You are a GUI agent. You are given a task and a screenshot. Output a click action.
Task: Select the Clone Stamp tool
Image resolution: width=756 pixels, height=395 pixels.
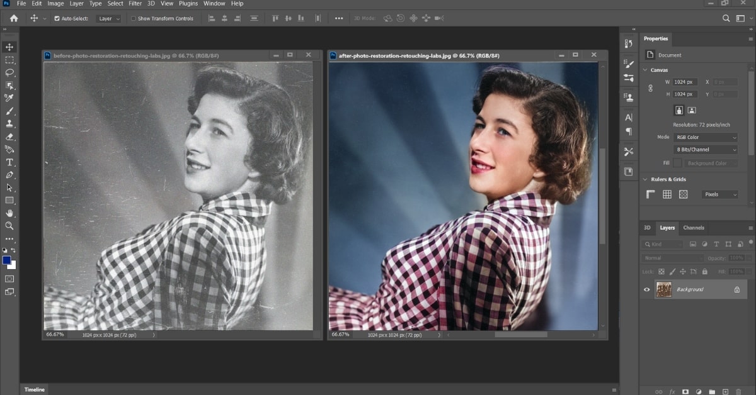[x=9, y=124]
